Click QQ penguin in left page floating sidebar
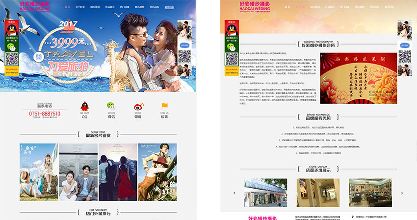417x220 pixels. click(12, 30)
